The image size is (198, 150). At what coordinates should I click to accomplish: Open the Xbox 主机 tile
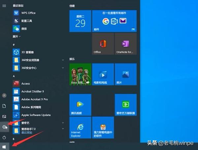pyautogui.click(x=80, y=75)
